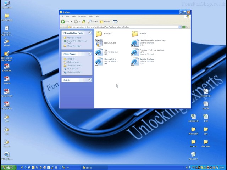Select the products.xls desktop file
The image size is (227, 170).
[193, 118]
